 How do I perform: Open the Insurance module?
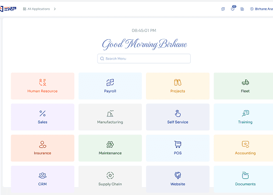(42, 148)
